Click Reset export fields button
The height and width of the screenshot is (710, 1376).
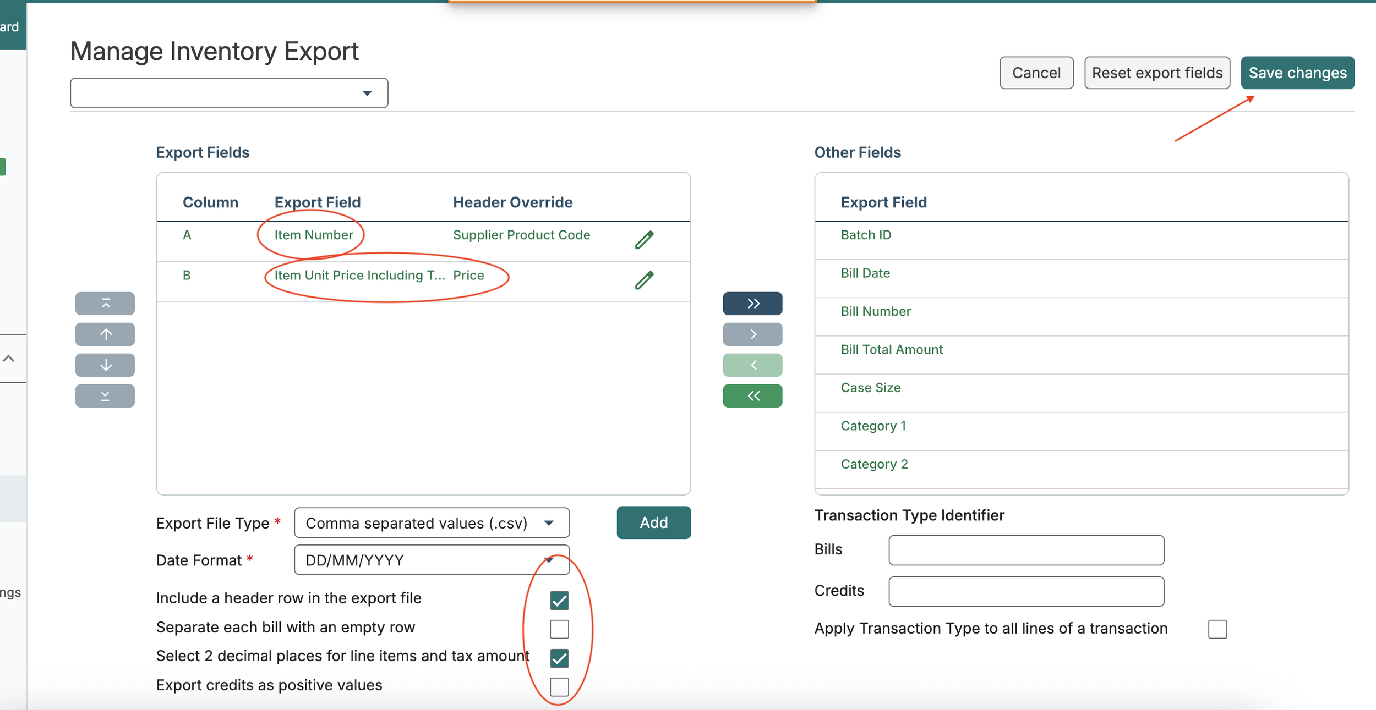click(x=1157, y=73)
